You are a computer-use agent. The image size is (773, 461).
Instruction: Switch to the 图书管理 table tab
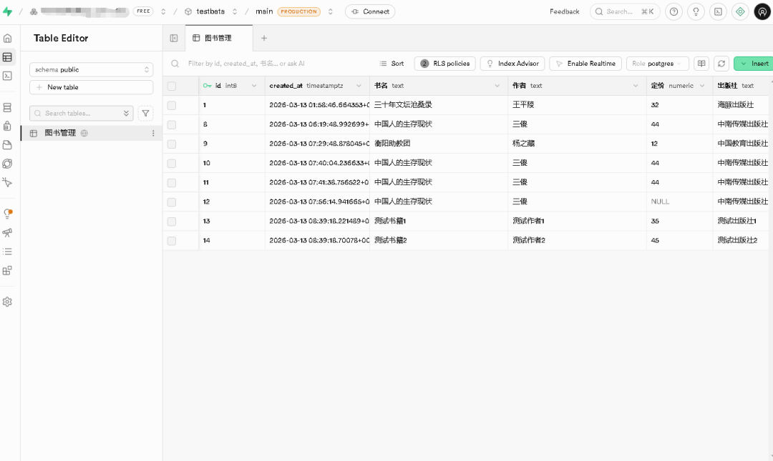click(218, 39)
